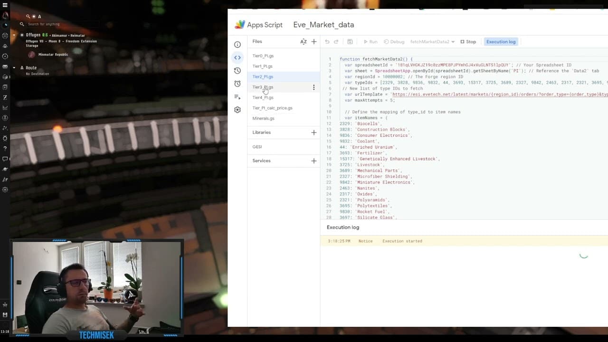Image resolution: width=608 pixels, height=342 pixels.
Task: Save project with the floppy disk icon
Action: click(350, 42)
